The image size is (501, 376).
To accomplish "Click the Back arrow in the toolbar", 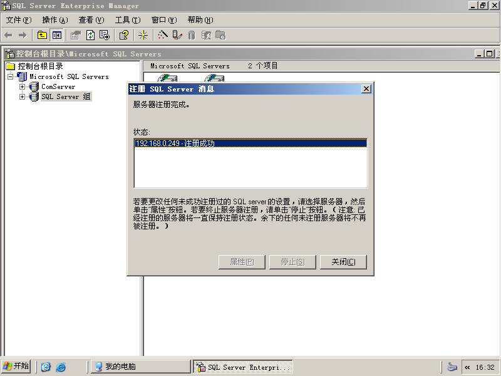I will tap(9, 35).
